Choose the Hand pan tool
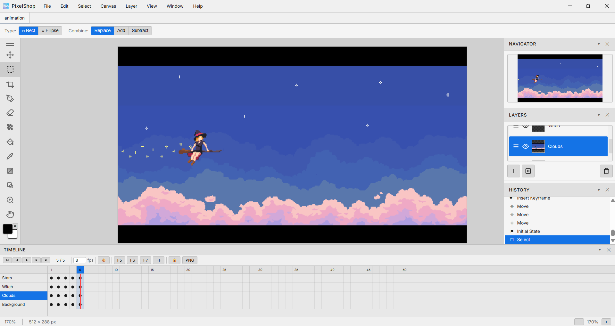The width and height of the screenshot is (615, 326). (x=10, y=214)
